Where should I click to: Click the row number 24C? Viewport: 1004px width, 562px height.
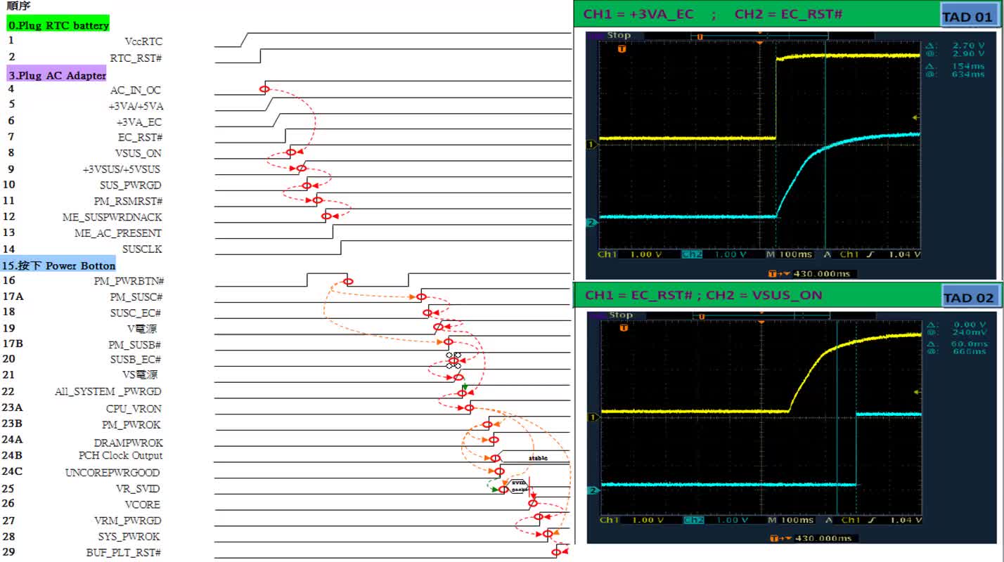tap(13, 471)
